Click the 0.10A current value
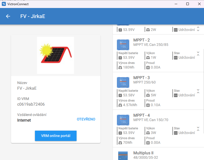The image size is (204, 160). [x=155, y=105]
